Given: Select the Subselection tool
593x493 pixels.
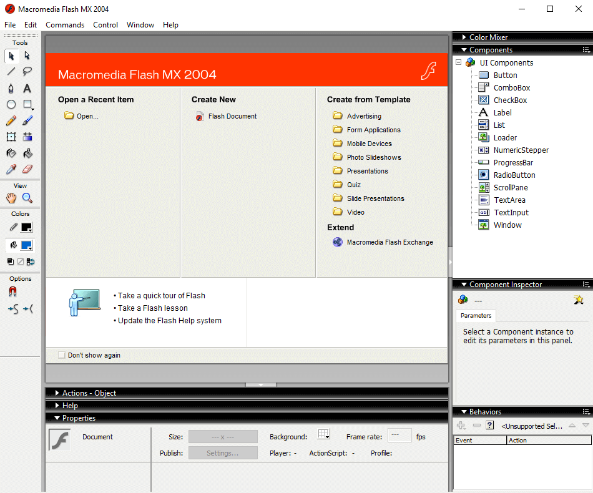Looking at the screenshot, I should (27, 56).
